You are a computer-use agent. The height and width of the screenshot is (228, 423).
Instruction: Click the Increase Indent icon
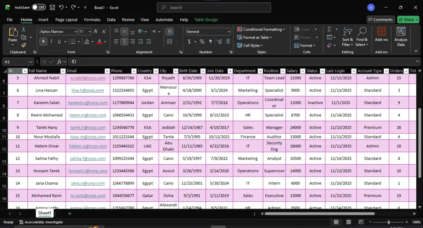tap(148, 41)
